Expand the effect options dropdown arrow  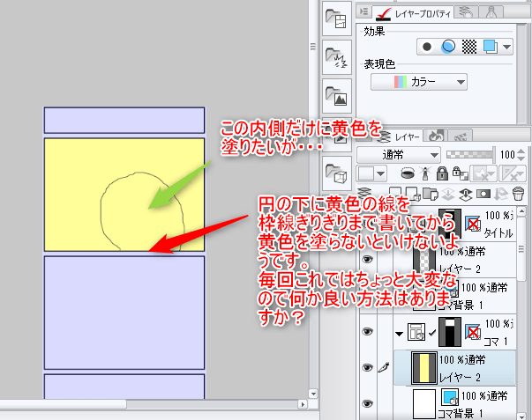pos(507,47)
